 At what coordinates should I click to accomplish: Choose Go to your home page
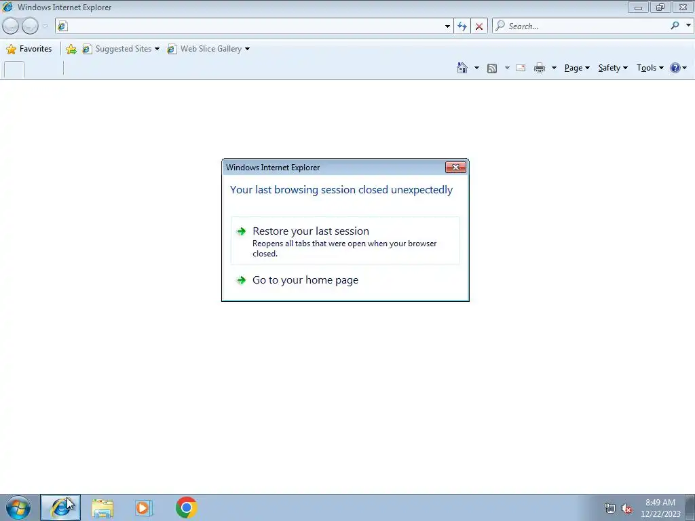coord(345,280)
